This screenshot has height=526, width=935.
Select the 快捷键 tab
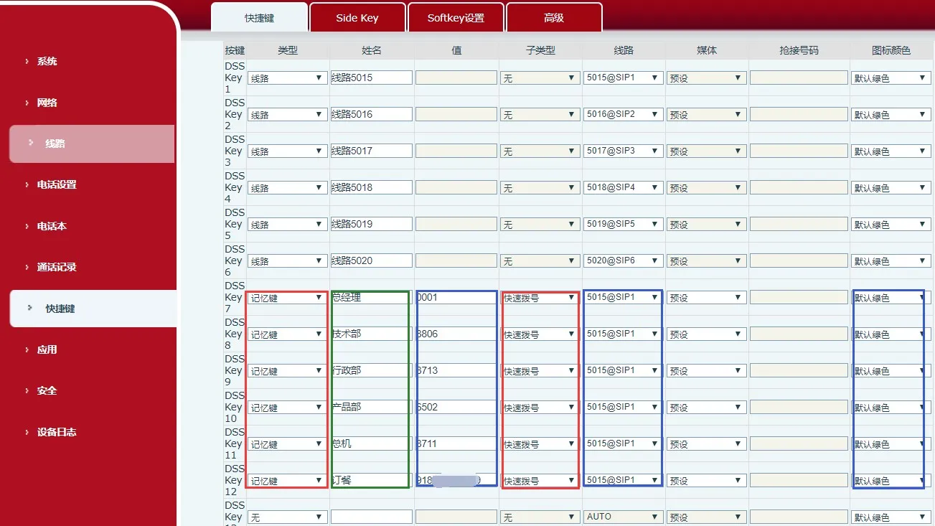tap(259, 17)
